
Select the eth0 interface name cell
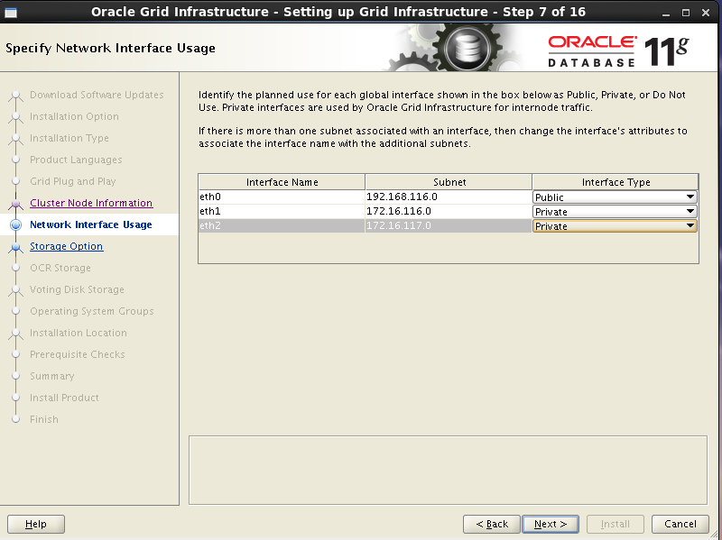coord(282,197)
